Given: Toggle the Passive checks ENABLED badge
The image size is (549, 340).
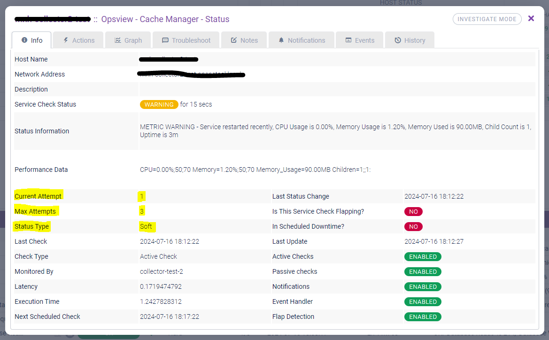Looking at the screenshot, I should pyautogui.click(x=423, y=271).
